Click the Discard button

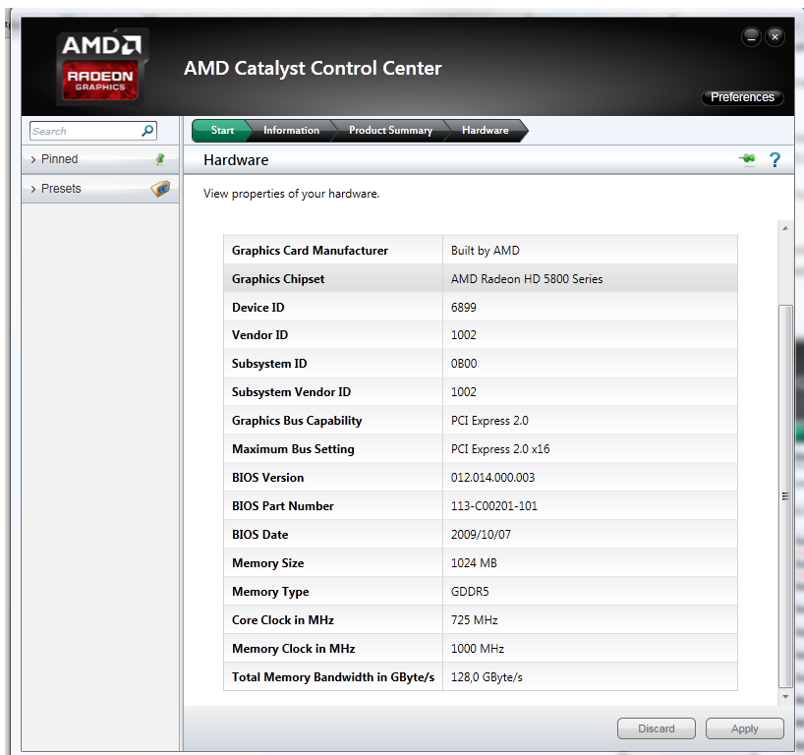[657, 728]
